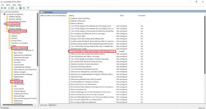Click the Filter funnel toolbar icon
The width and height of the screenshot is (206, 109).
click(28, 8)
